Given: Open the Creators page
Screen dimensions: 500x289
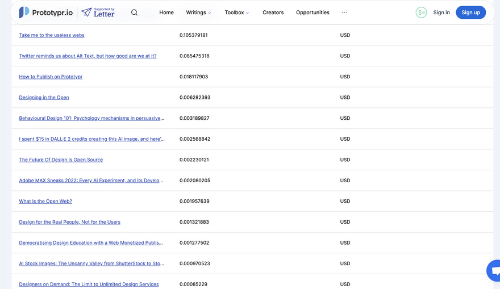Looking at the screenshot, I should 273,12.
